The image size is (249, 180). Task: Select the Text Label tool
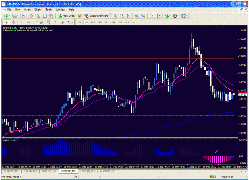[62, 22]
